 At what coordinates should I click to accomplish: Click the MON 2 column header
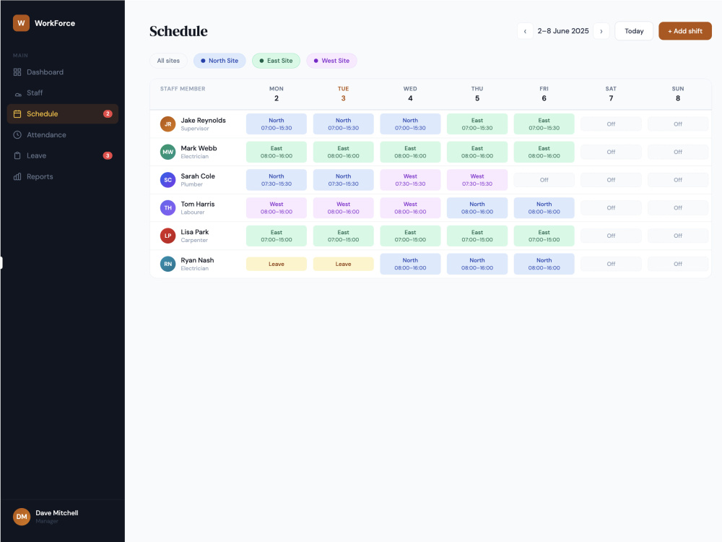277,93
